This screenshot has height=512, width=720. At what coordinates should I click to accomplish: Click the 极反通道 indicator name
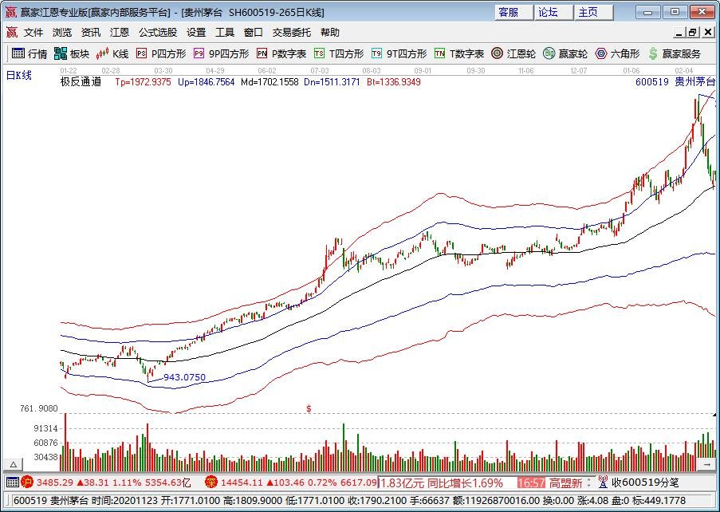[81, 81]
